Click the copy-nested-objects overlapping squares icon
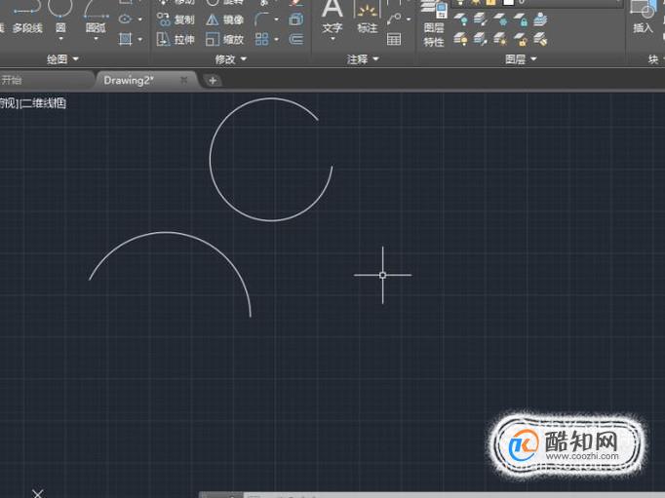Image resolution: width=665 pixels, height=498 pixels. pos(296,19)
